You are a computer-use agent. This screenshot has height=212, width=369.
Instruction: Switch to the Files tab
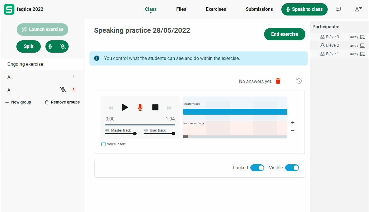point(181,9)
